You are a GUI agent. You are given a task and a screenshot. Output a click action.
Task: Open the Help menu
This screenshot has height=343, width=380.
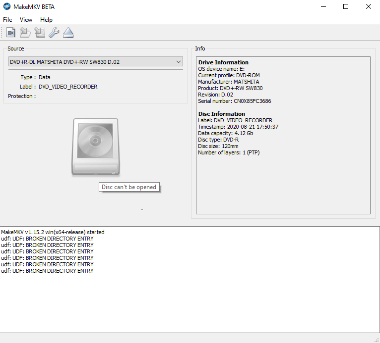click(46, 20)
